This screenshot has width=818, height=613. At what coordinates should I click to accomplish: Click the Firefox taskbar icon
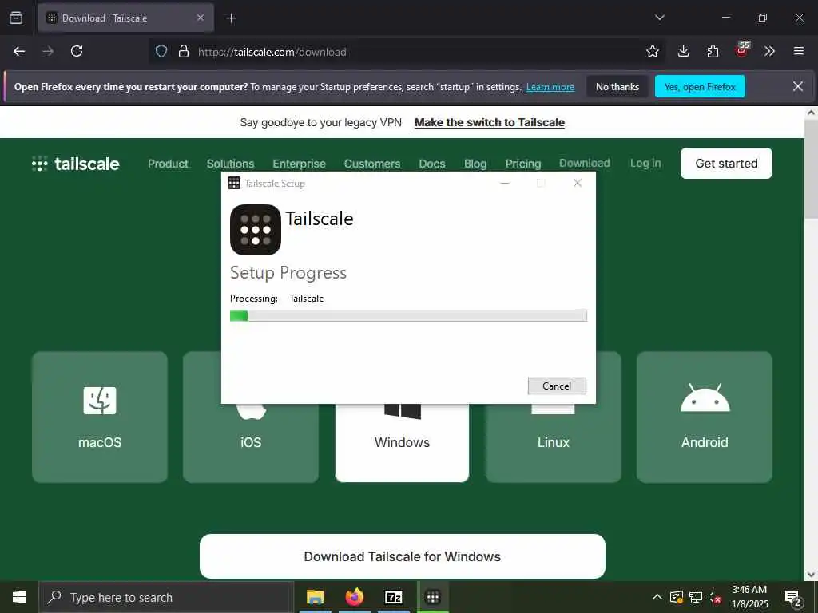(354, 597)
